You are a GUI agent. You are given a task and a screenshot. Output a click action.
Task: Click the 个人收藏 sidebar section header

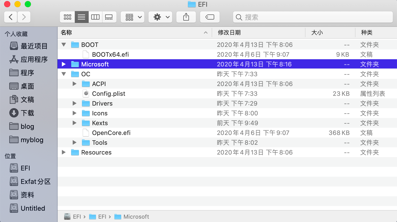coord(16,34)
